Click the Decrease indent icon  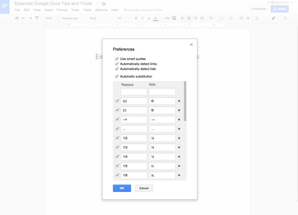point(241,18)
